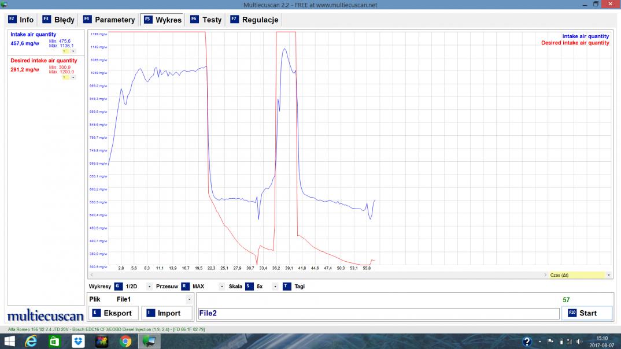
Task: Click the graph horizontal scrollbar track
Action: 318,275
